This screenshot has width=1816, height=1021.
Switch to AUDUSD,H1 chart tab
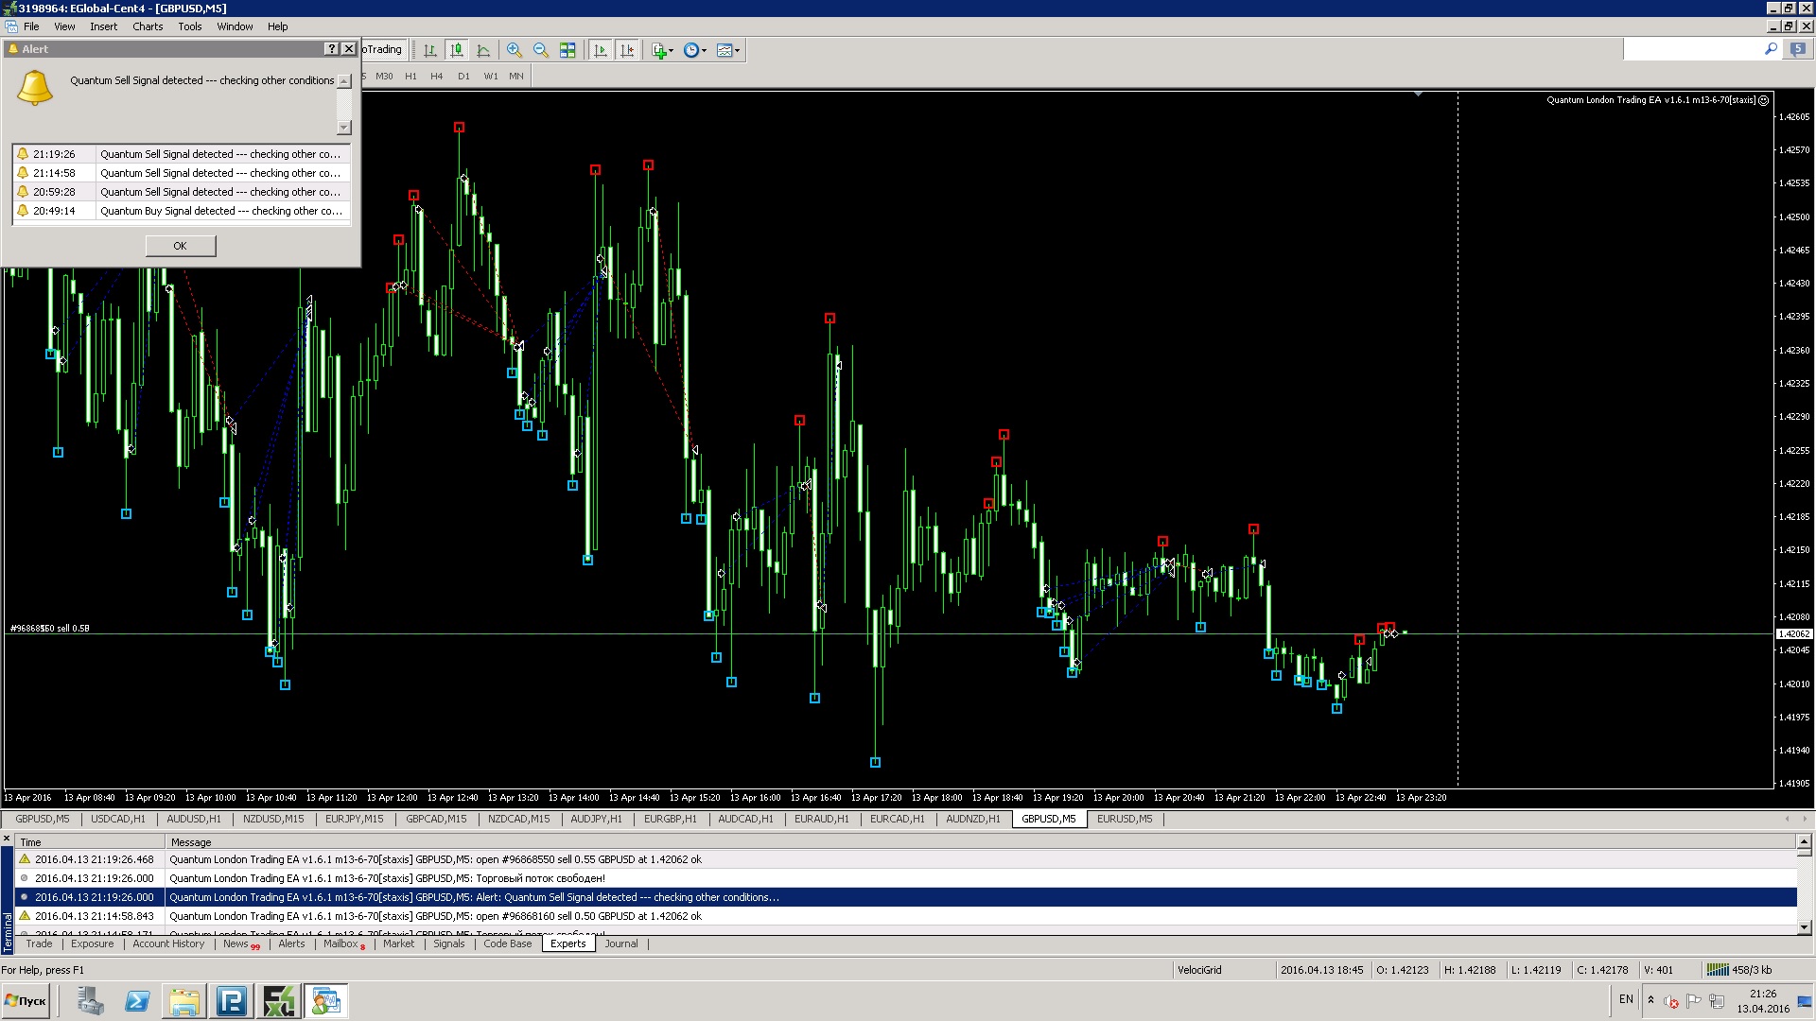[x=194, y=819]
